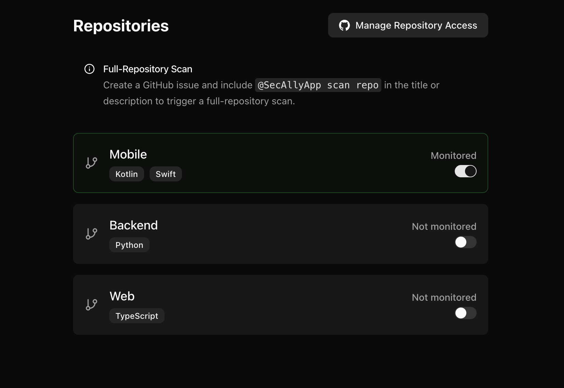Select the Python language tag

(x=129, y=245)
